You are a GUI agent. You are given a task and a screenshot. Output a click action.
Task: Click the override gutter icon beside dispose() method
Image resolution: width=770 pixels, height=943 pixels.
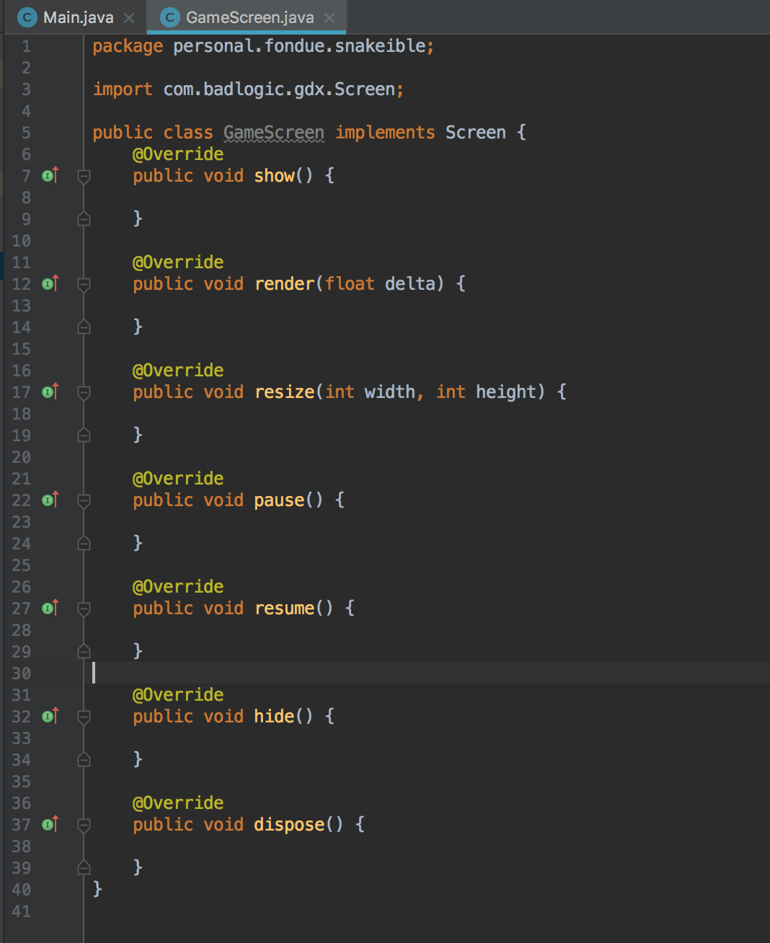click(x=49, y=825)
